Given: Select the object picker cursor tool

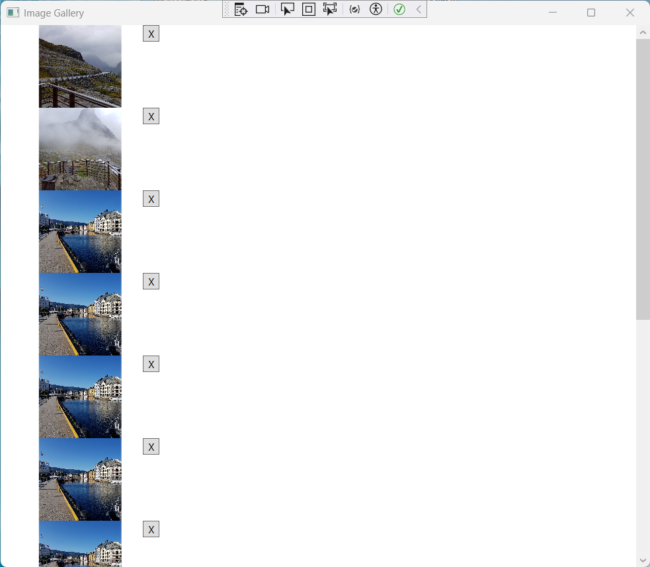Looking at the screenshot, I should point(287,9).
